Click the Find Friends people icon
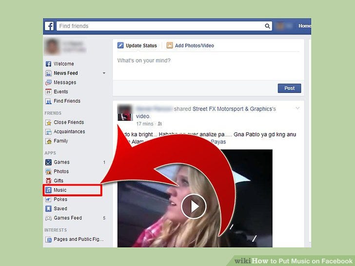This screenshot has height=266, width=355. (48, 101)
